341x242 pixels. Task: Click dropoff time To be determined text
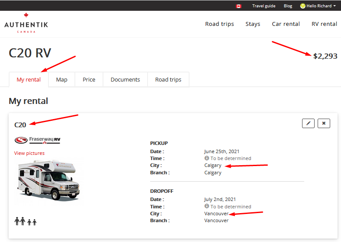[231, 207]
